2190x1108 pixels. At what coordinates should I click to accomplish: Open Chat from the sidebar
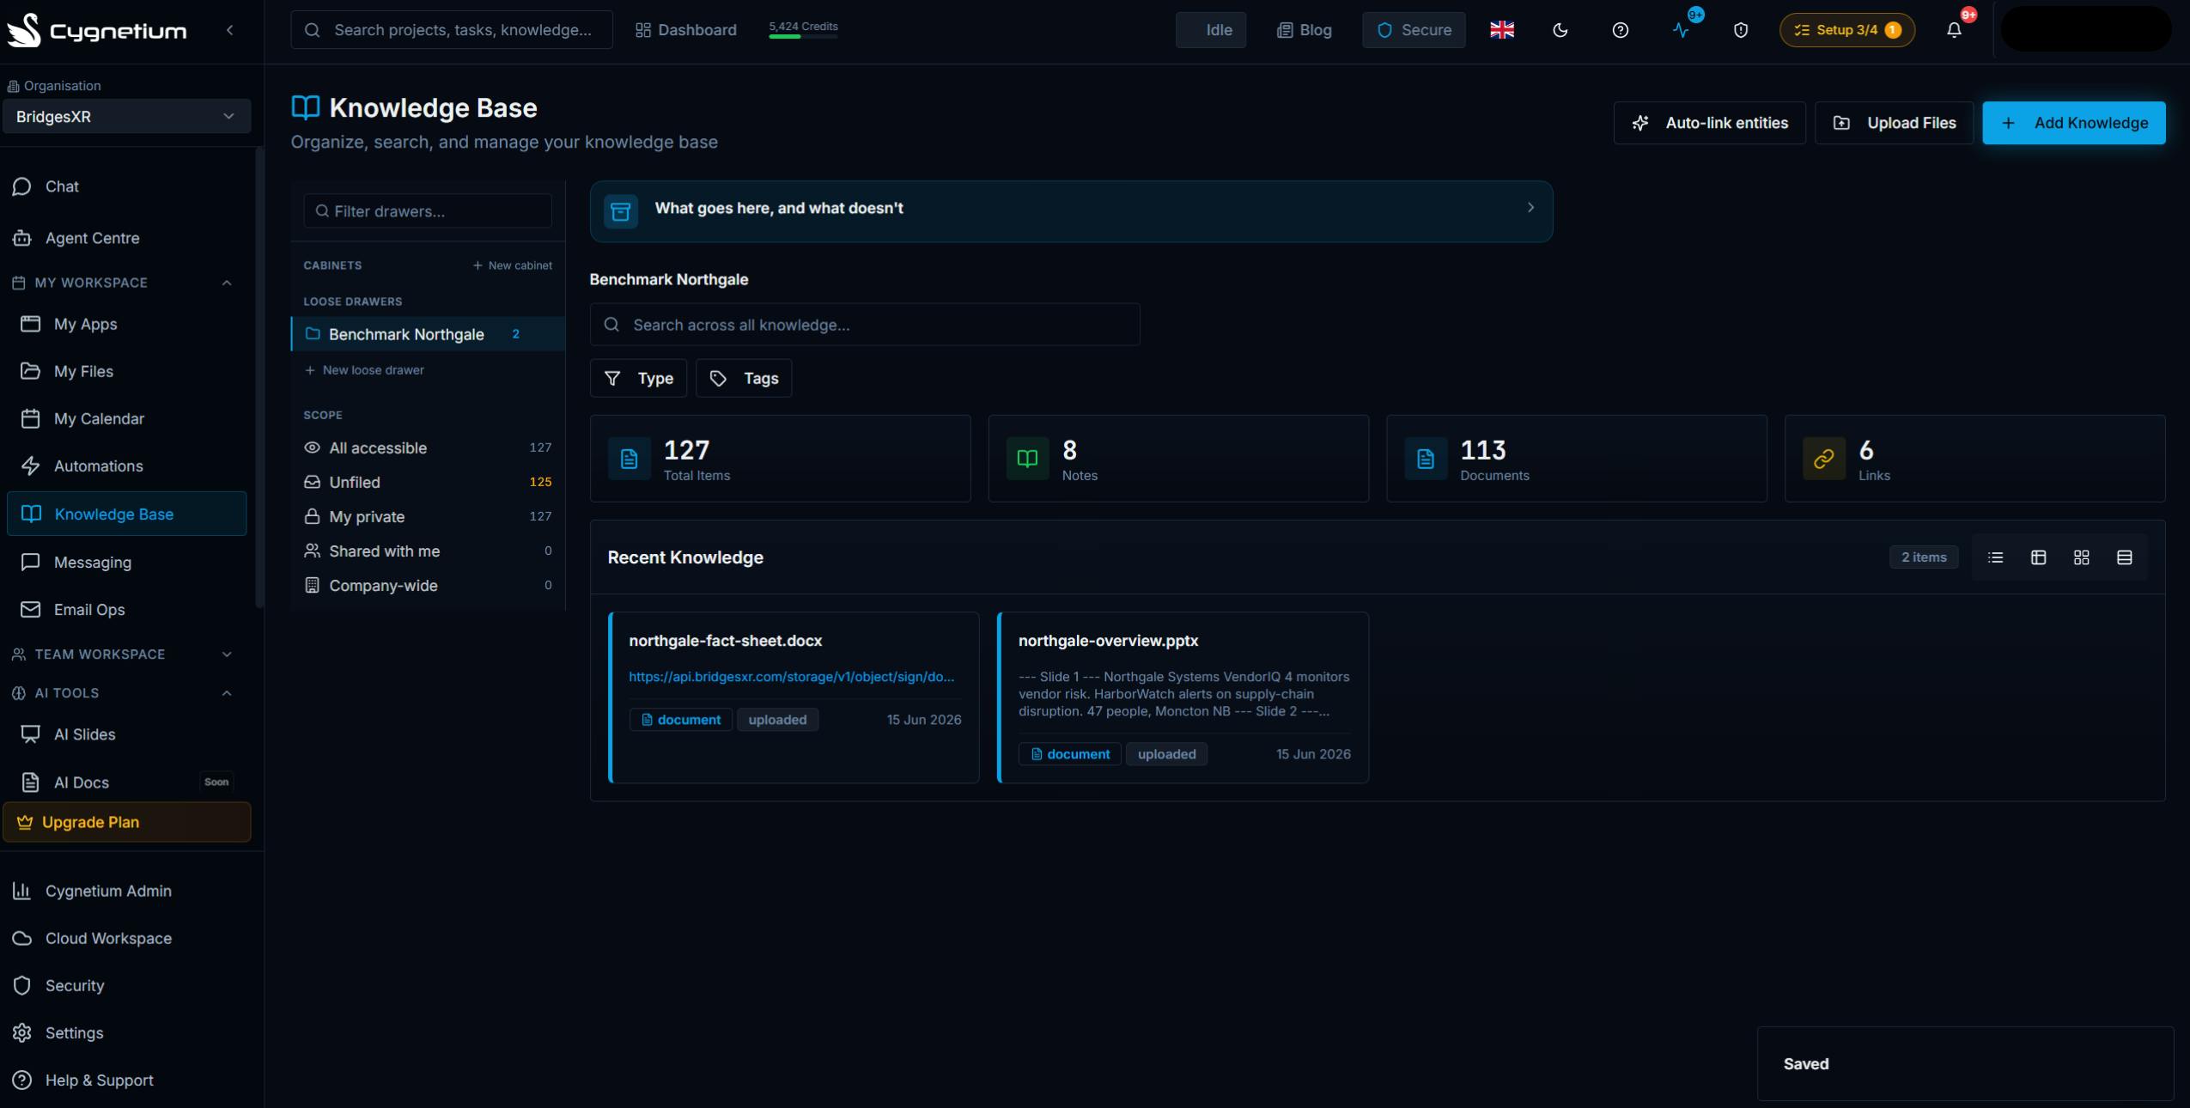[127, 186]
